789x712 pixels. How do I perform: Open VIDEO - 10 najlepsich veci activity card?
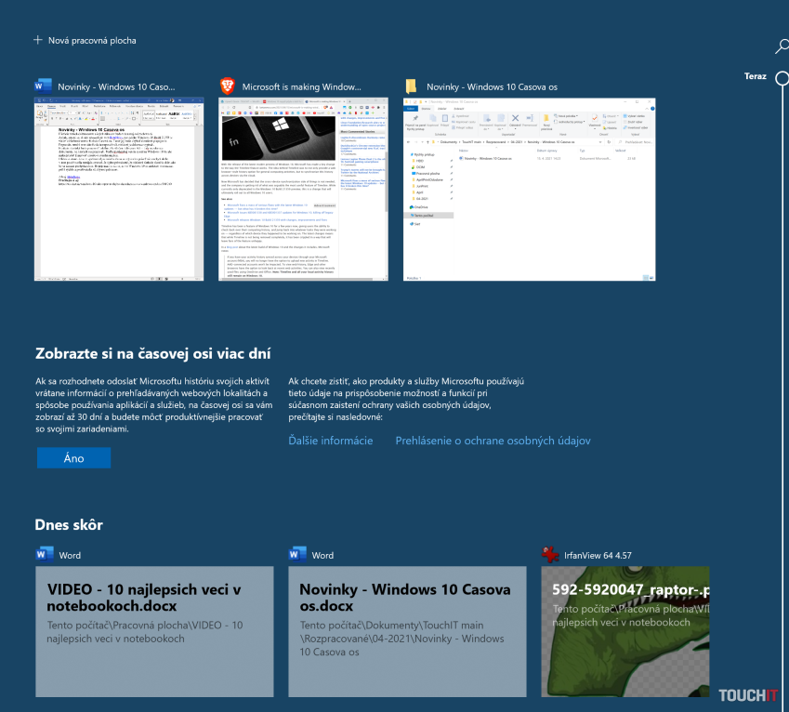[154, 632]
